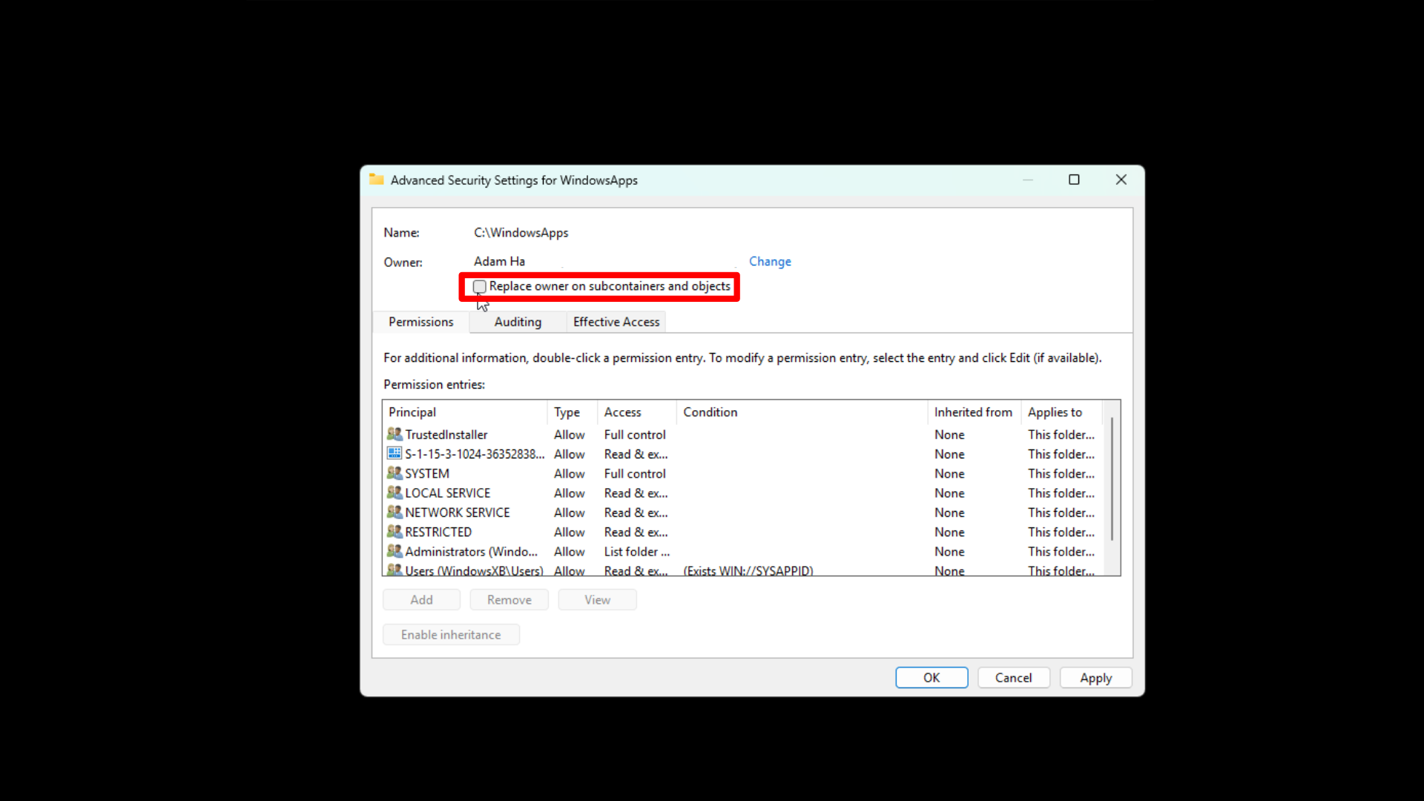
Task: Click the LOCAL SERVICE group icon
Action: click(394, 492)
